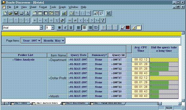This screenshot has height=110, width=186.
Task: Click the filter funnel conditions icon
Action: [x=103, y=20]
